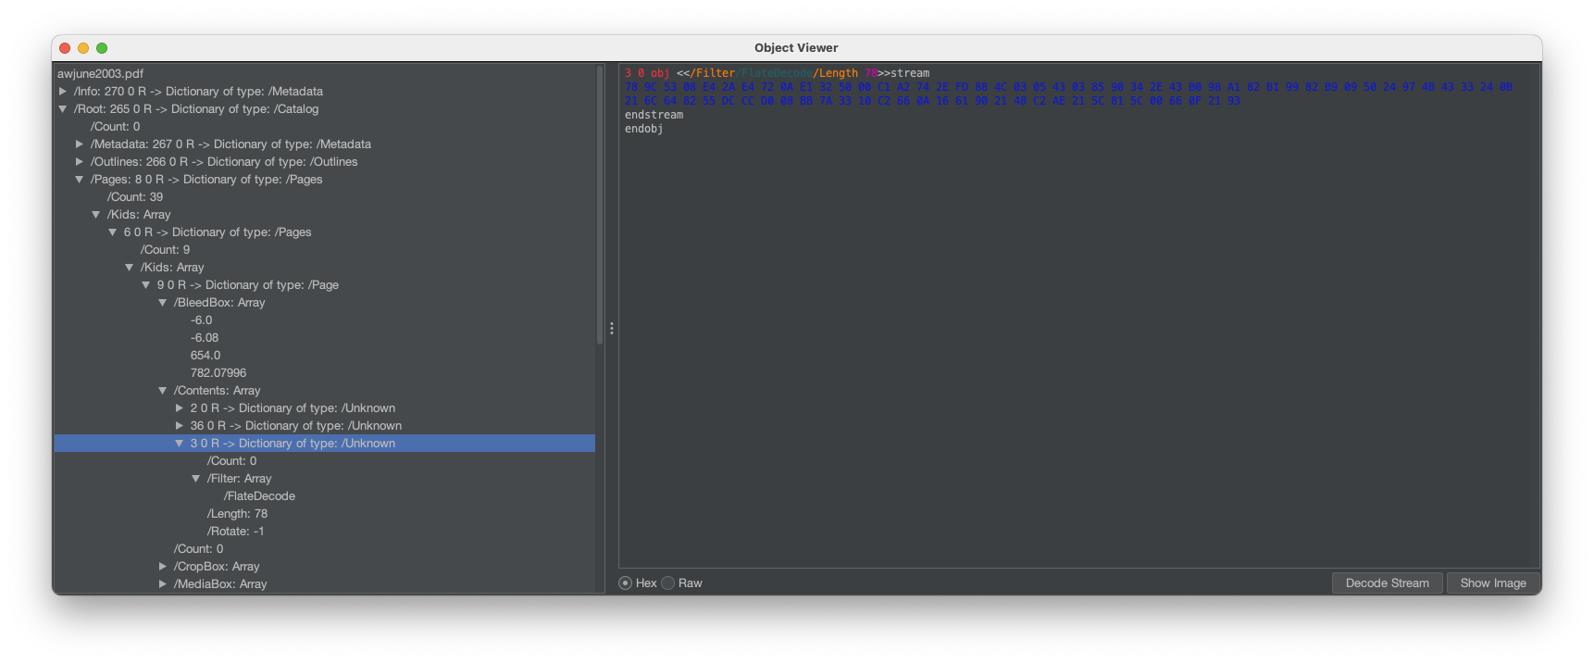The image size is (1594, 664).
Task: Select the /Length: 78 entry
Action: tap(237, 514)
